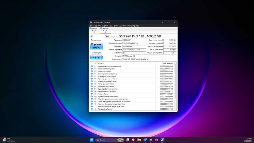Viewport: 254px width, 143px height.
Task: Open the Сервис menu
Action: pos(105,26)
